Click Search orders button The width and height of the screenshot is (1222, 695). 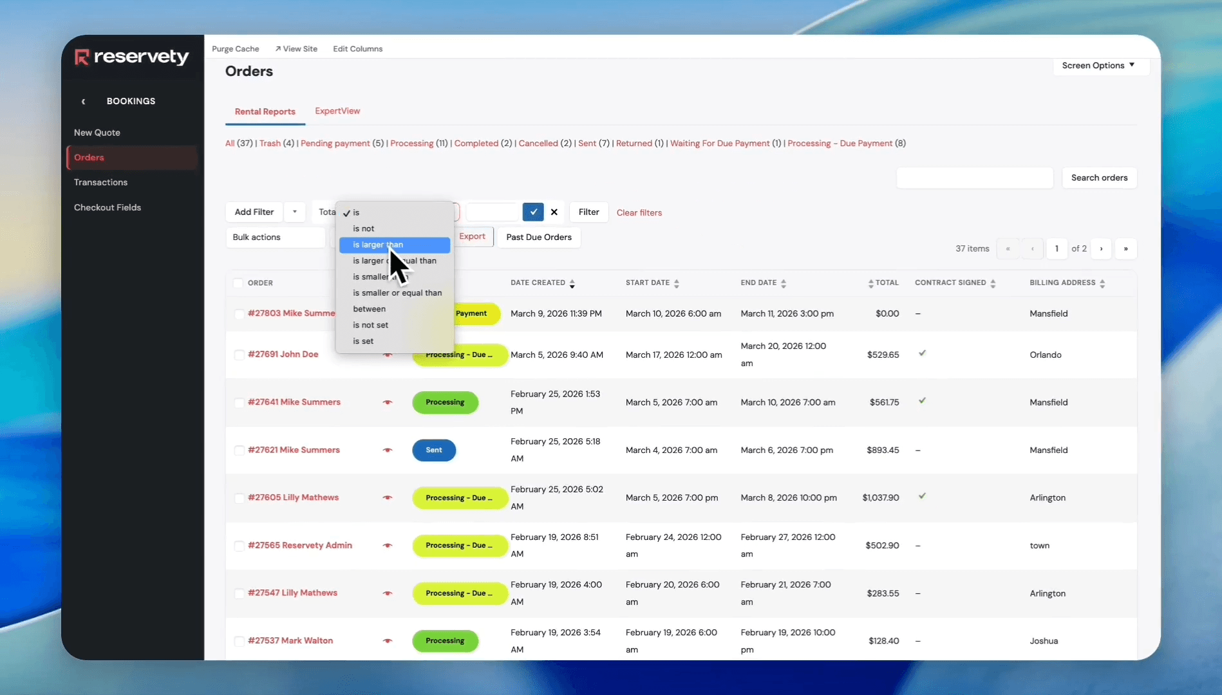[1099, 178]
